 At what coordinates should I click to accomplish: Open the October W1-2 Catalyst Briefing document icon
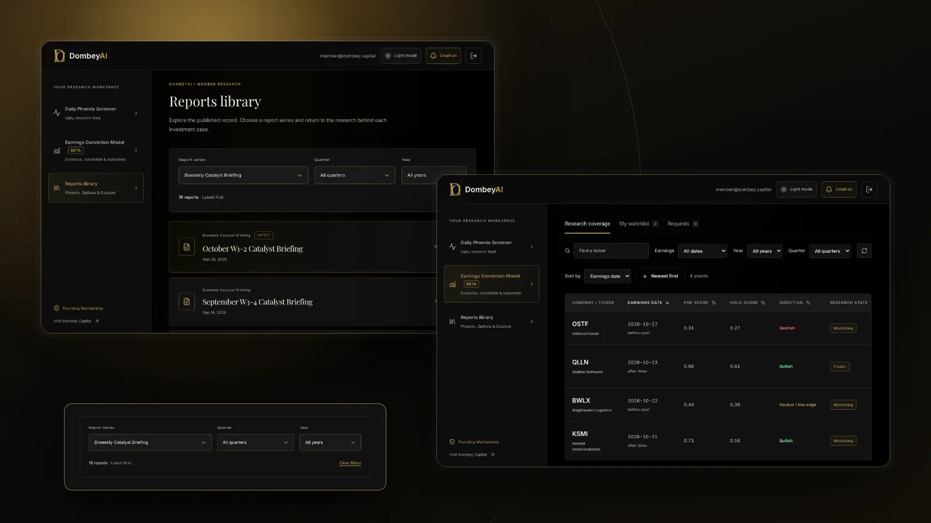187,247
